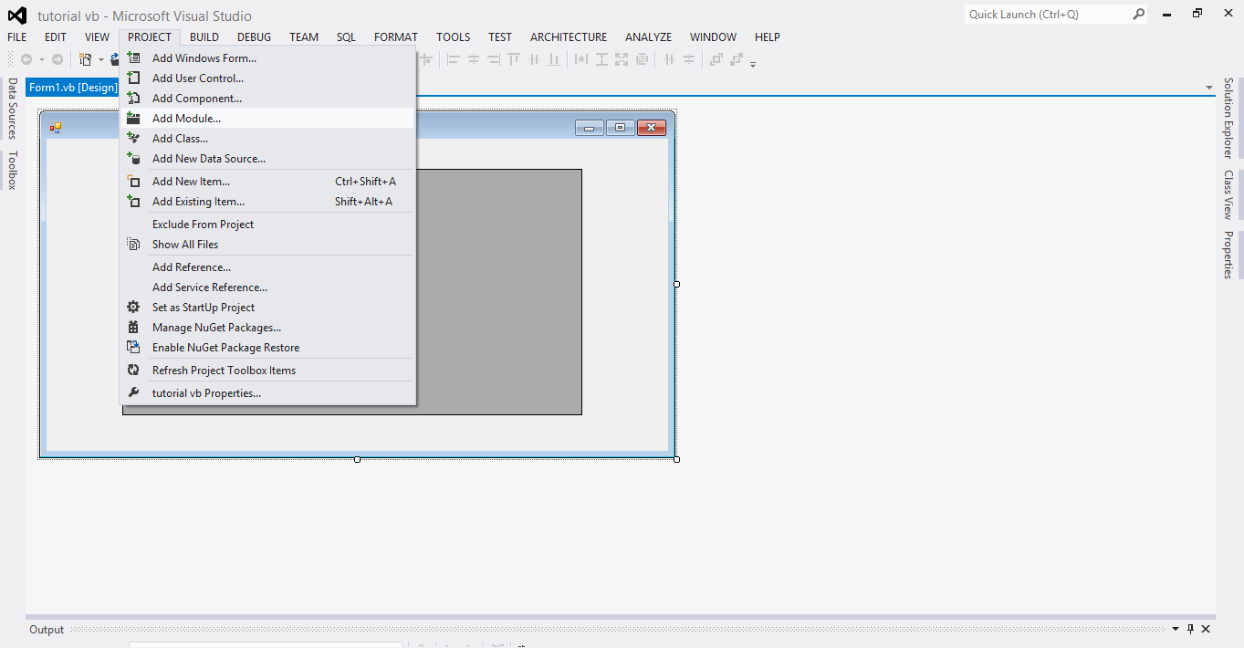
Task: Click the tutorial vb Properties wrench icon
Action: click(x=133, y=392)
